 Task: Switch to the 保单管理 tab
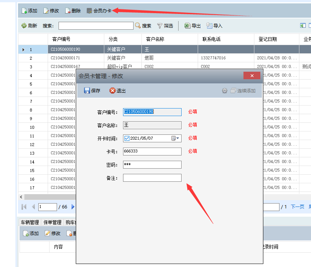click(x=52, y=222)
